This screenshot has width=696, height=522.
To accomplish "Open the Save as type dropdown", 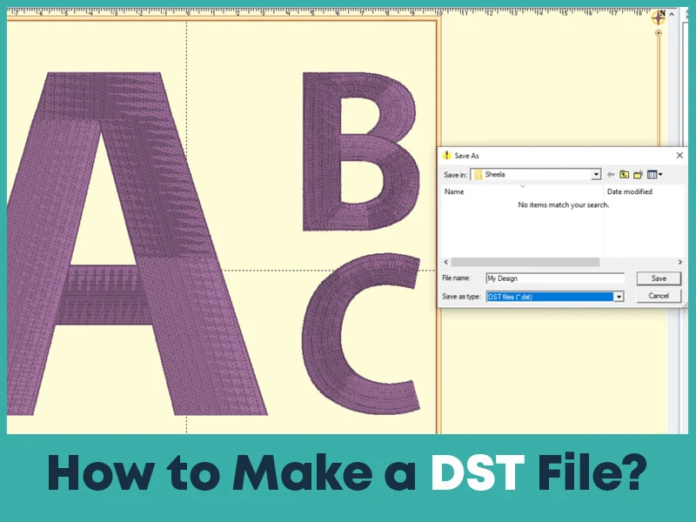I will click(x=619, y=297).
